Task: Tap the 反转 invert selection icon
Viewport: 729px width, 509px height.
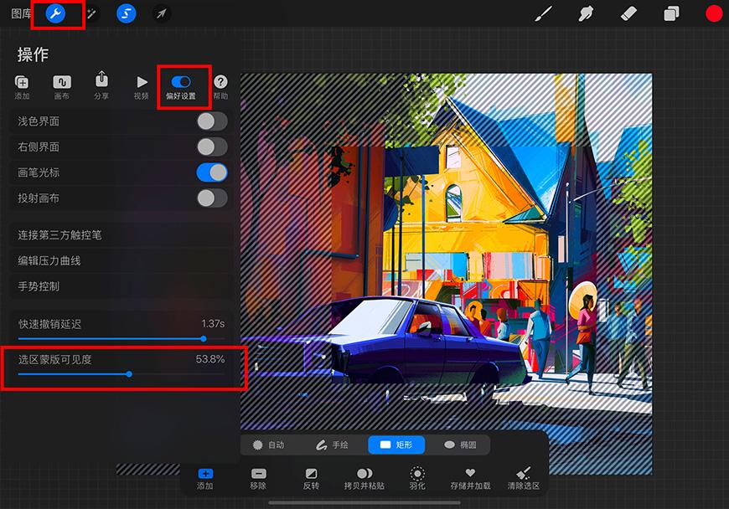Action: coord(311,479)
